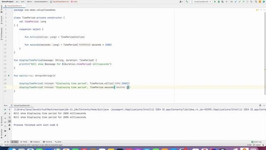Viewport: 266px width, 150px height.
Task: Click Git commit checkmark icon
Action: pyautogui.click(x=239, y=2)
